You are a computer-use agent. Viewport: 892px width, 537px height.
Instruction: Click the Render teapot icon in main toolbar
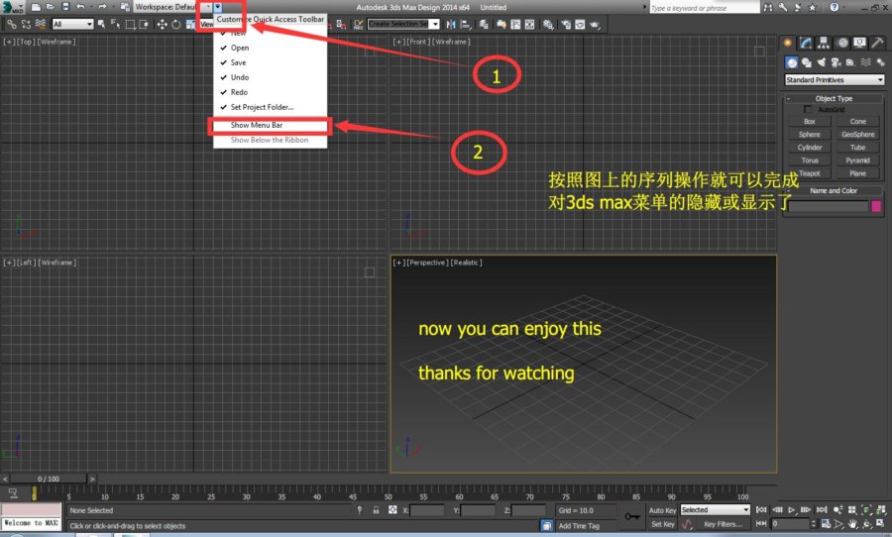click(594, 24)
